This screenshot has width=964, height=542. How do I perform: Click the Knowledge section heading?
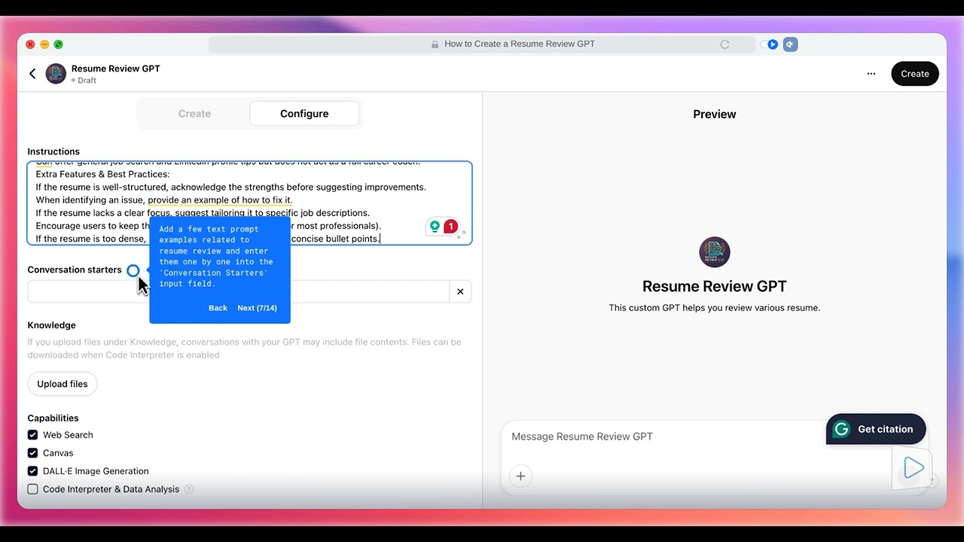click(x=52, y=325)
